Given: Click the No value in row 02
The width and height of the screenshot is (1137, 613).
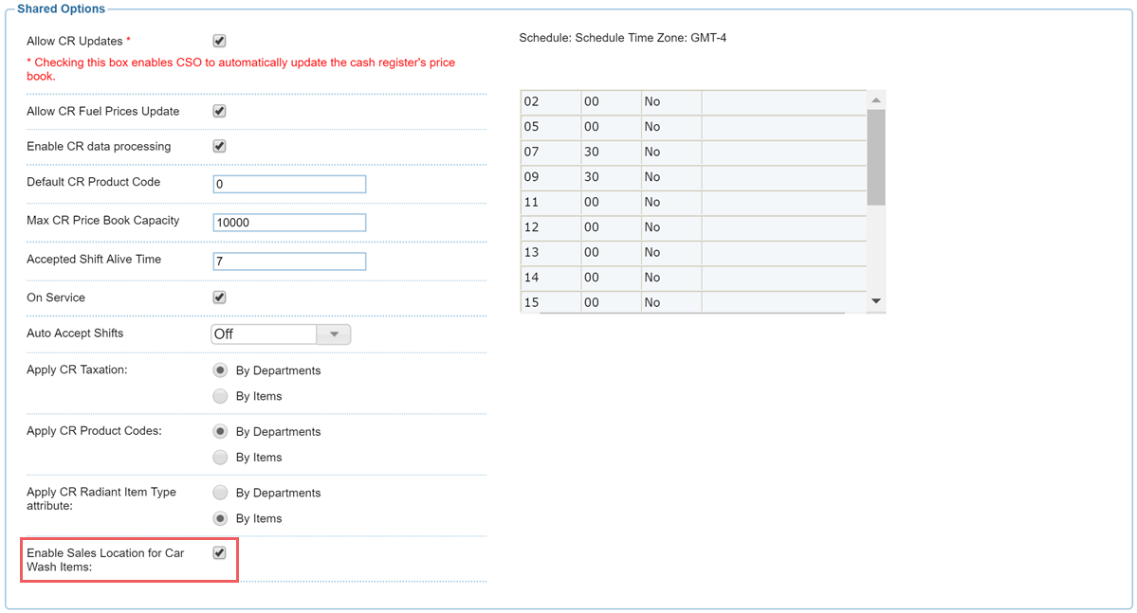Looking at the screenshot, I should [671, 102].
